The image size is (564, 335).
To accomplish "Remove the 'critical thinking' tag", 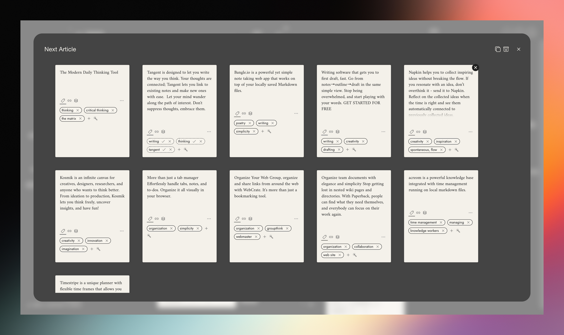I will pos(113,110).
